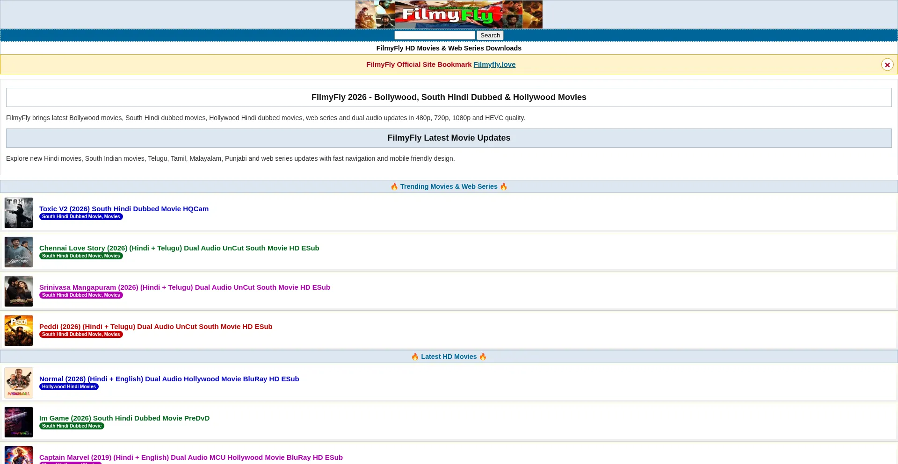The height and width of the screenshot is (464, 898).
Task: Click the green category tag under Chennai Love Story
Action: click(x=81, y=256)
